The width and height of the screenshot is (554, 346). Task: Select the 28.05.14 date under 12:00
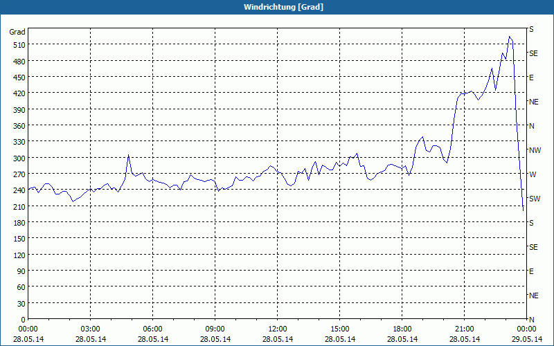click(x=278, y=339)
